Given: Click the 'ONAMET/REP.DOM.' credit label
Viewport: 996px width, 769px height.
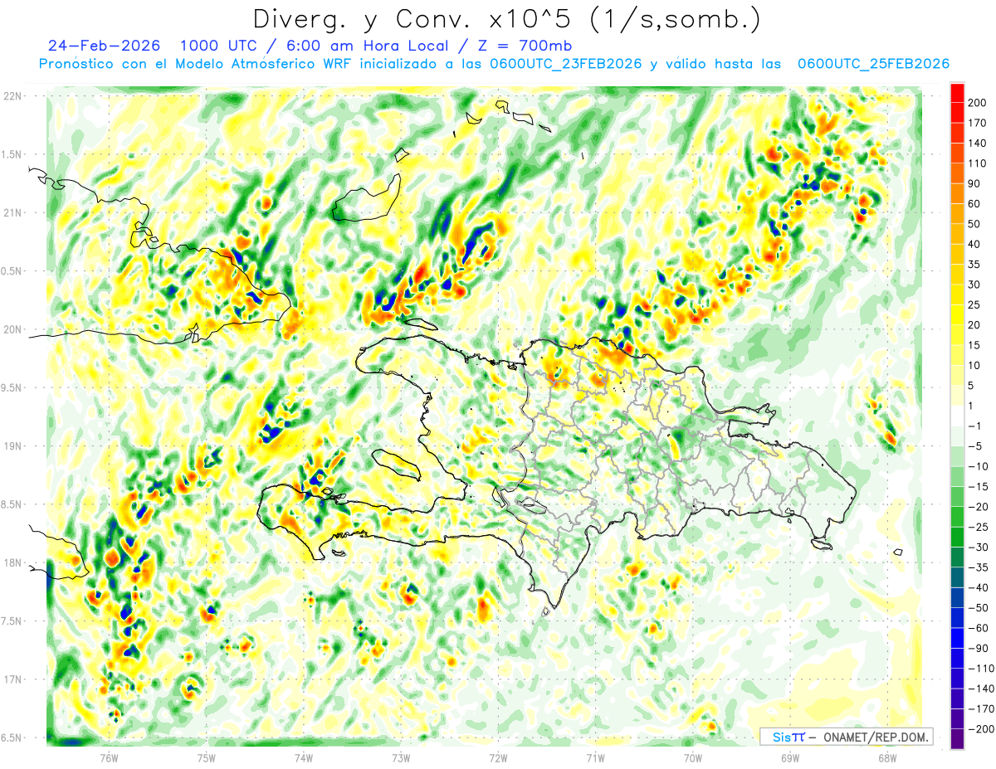Looking at the screenshot, I should [x=875, y=737].
